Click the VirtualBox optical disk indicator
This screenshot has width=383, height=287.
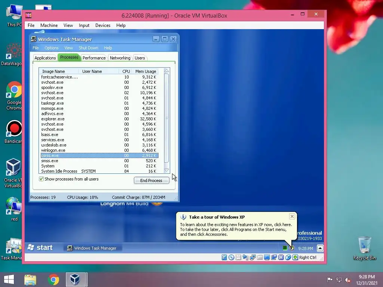click(x=231, y=257)
